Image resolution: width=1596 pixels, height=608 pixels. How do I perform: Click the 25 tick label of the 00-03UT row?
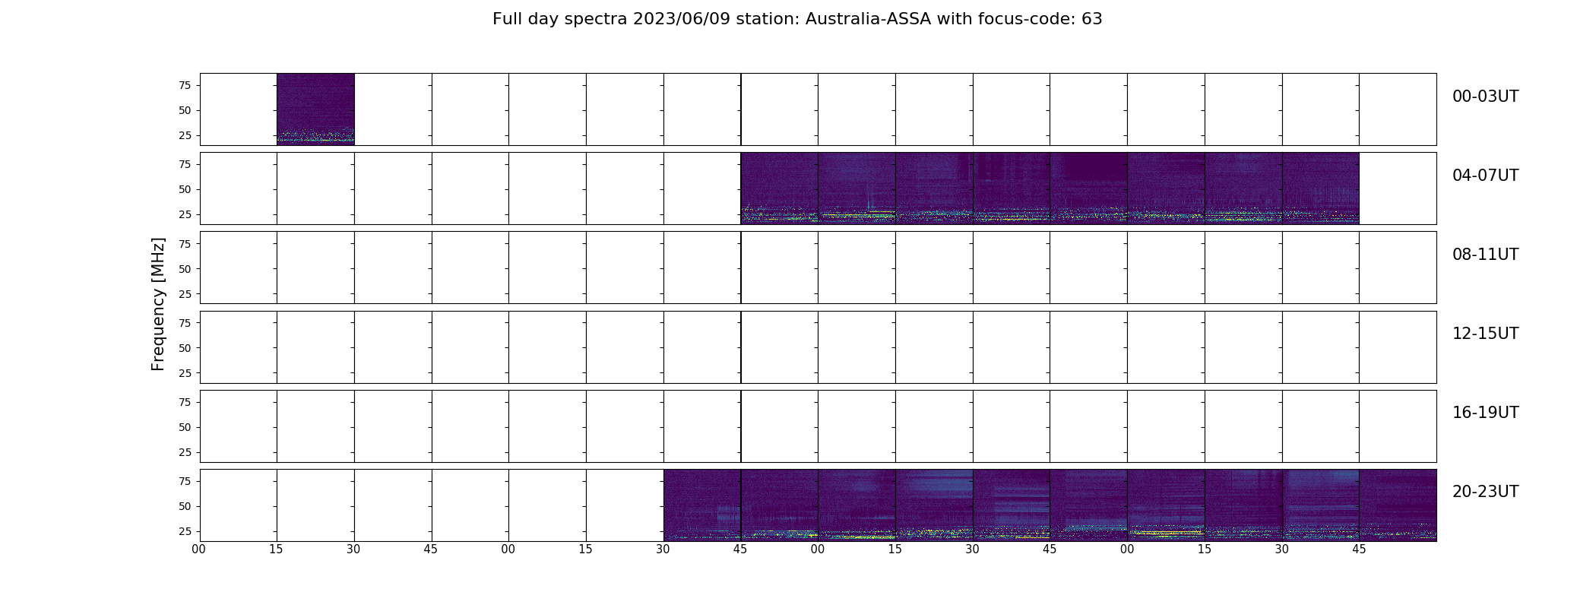click(x=184, y=135)
